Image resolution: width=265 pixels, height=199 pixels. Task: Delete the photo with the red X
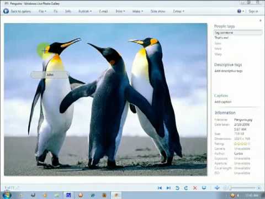pyautogui.click(x=195, y=188)
